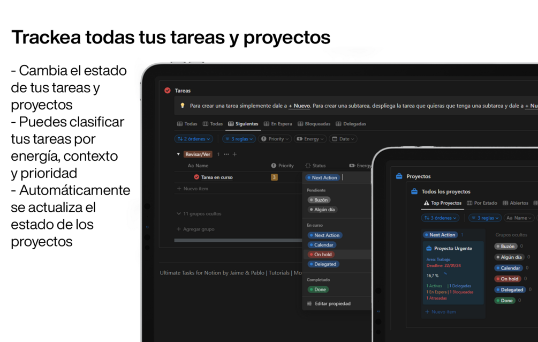
Task: Click the Revisar/Ver group label
Action: pos(198,154)
